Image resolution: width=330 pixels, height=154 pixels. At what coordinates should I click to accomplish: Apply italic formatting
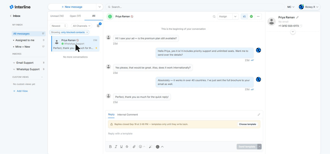click(116, 147)
